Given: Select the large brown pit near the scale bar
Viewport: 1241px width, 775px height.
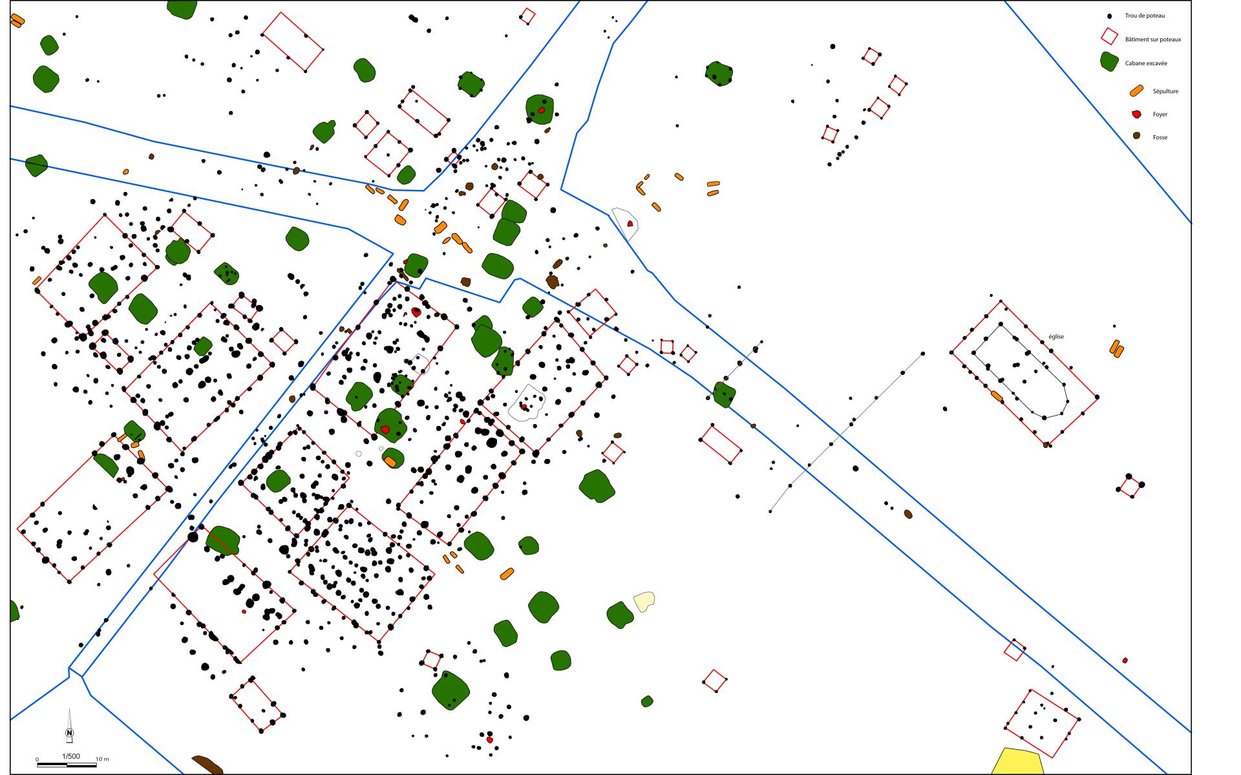Looking at the screenshot, I should tap(207, 765).
